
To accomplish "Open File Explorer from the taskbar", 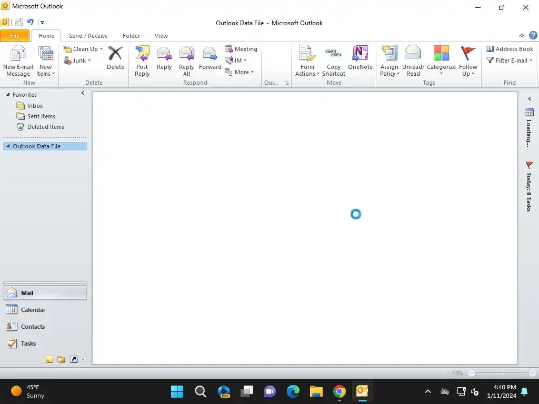I will [316, 391].
